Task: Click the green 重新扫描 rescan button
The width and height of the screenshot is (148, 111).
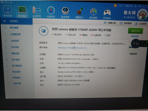Action: [x=135, y=31]
